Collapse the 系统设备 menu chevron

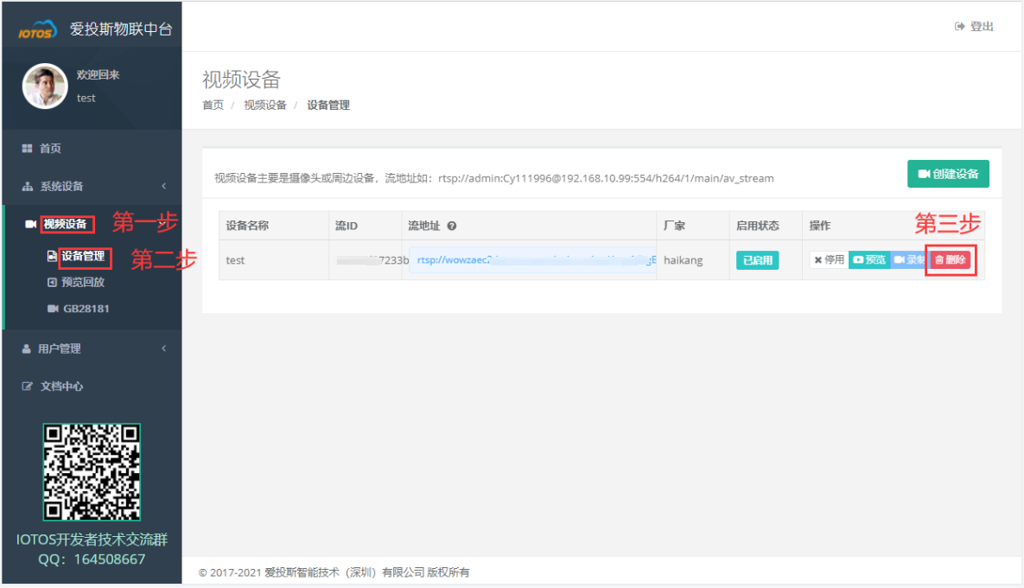164,184
